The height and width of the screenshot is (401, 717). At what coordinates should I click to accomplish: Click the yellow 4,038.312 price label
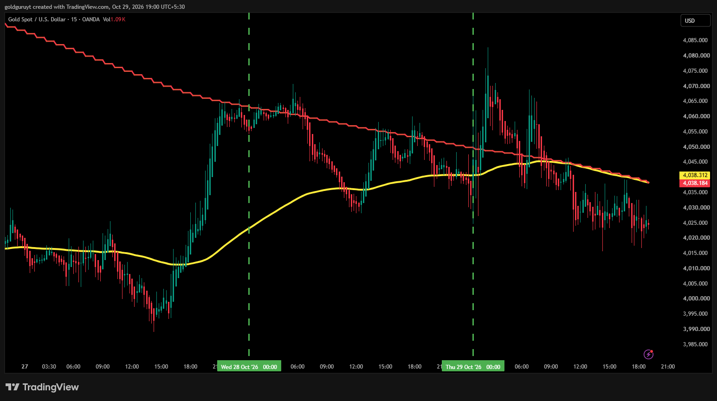point(695,175)
